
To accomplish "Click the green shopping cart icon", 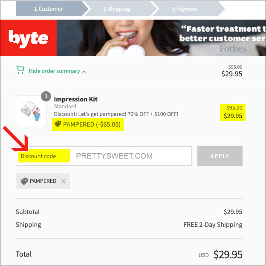I will (20, 70).
